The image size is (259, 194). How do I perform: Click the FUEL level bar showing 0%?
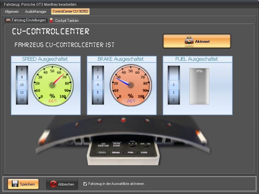click(199, 86)
